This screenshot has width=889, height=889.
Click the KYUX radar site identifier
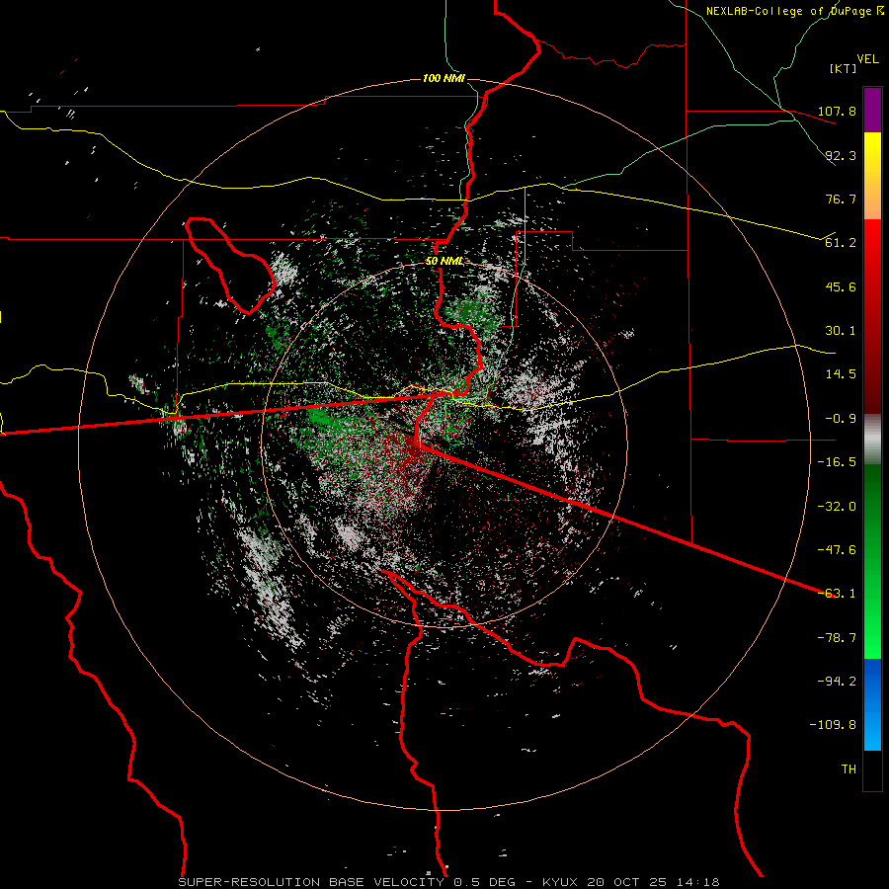coord(560,882)
